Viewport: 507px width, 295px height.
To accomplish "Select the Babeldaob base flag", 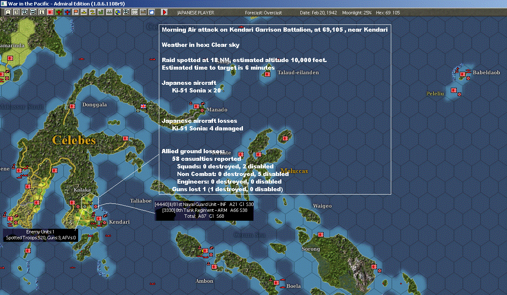I will [x=462, y=75].
